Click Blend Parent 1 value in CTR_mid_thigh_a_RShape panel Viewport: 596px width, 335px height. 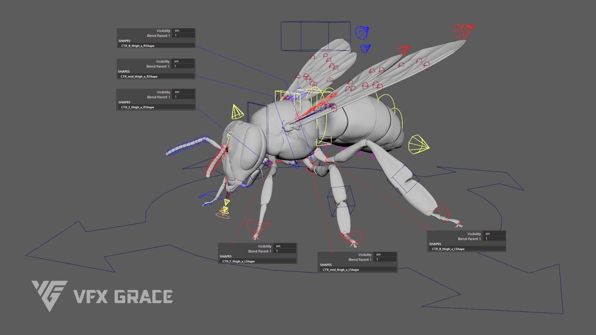183,66
